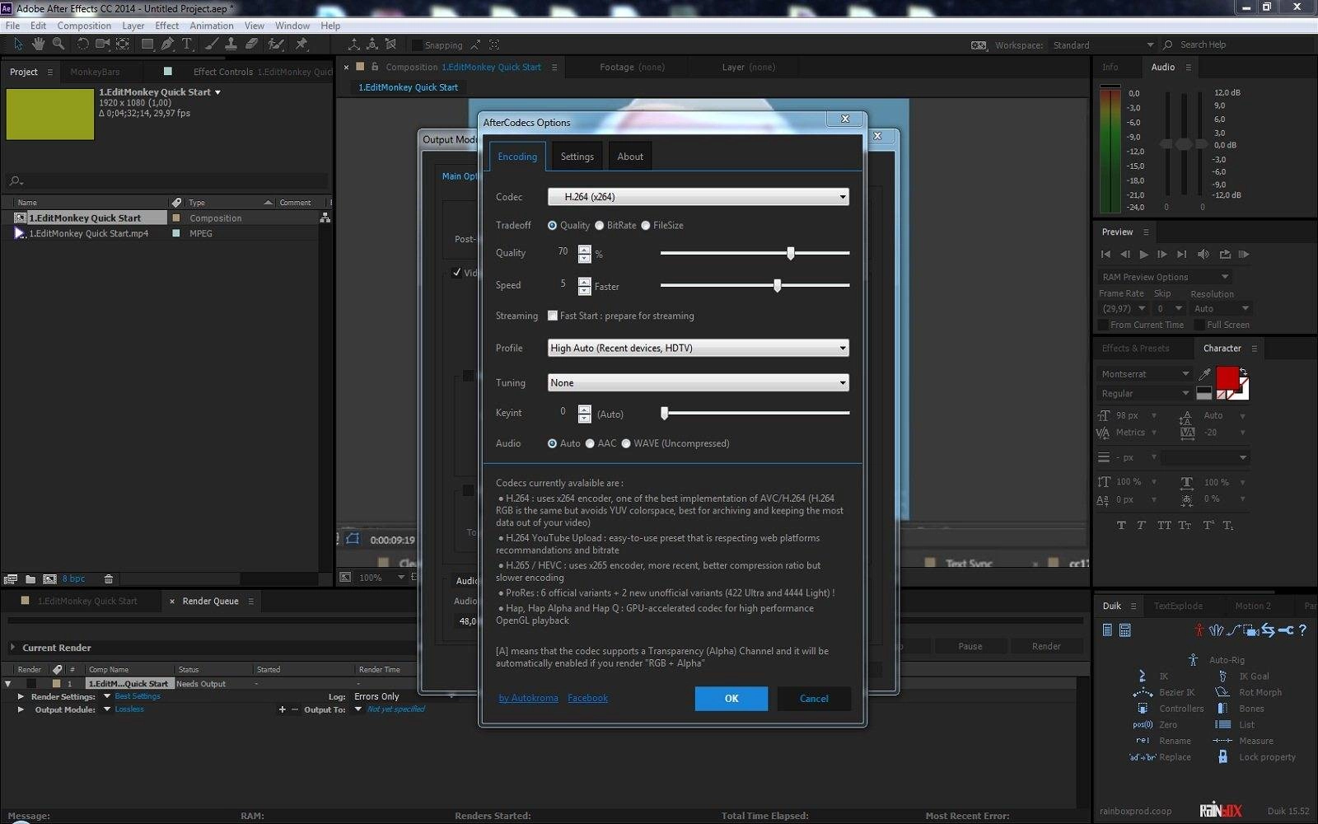This screenshot has width=1318, height=824.
Task: Click the Duik Bezier IK icon
Action: [1143, 692]
